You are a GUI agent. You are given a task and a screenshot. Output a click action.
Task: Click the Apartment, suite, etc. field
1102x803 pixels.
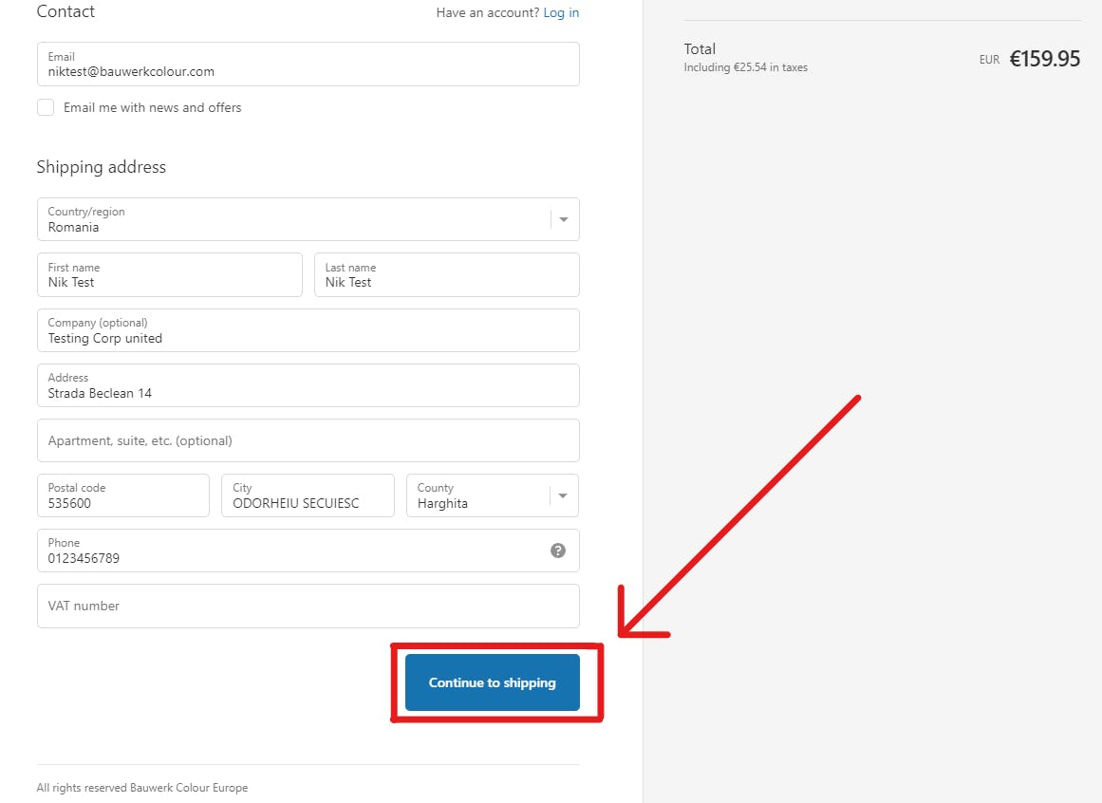(x=308, y=440)
